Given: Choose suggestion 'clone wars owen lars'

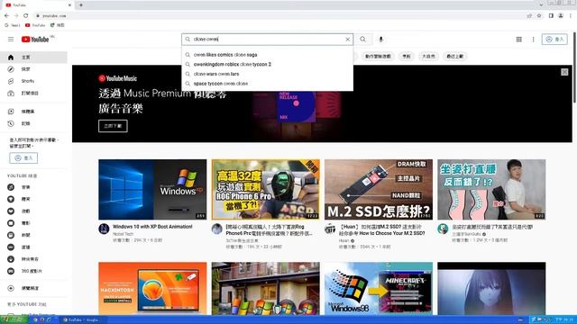Looking at the screenshot, I should click(267, 74).
